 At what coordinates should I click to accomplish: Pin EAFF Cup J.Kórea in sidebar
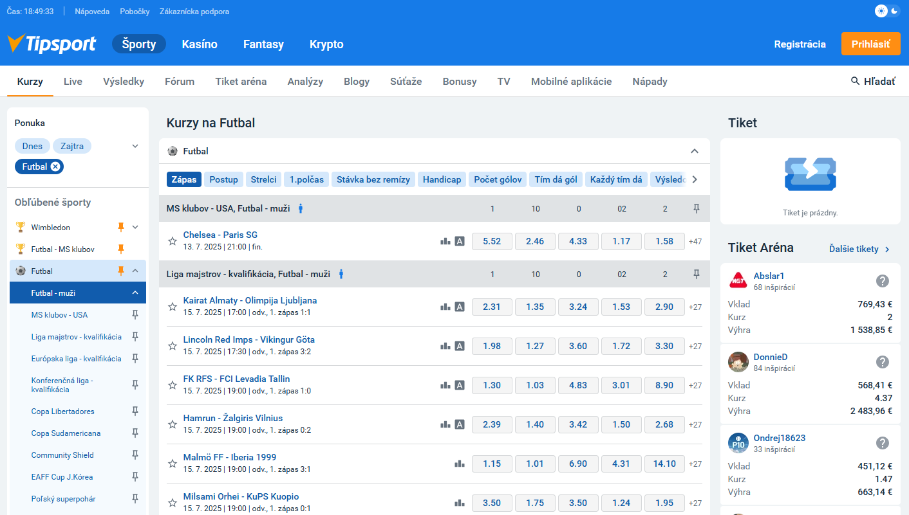click(135, 477)
